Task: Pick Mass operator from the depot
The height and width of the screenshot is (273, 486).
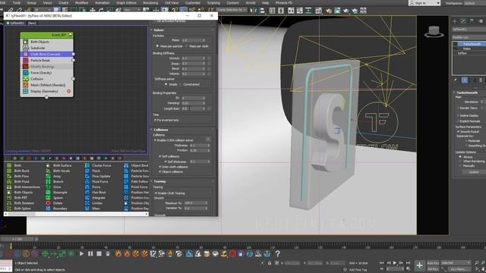Action: pyautogui.click(x=96, y=209)
